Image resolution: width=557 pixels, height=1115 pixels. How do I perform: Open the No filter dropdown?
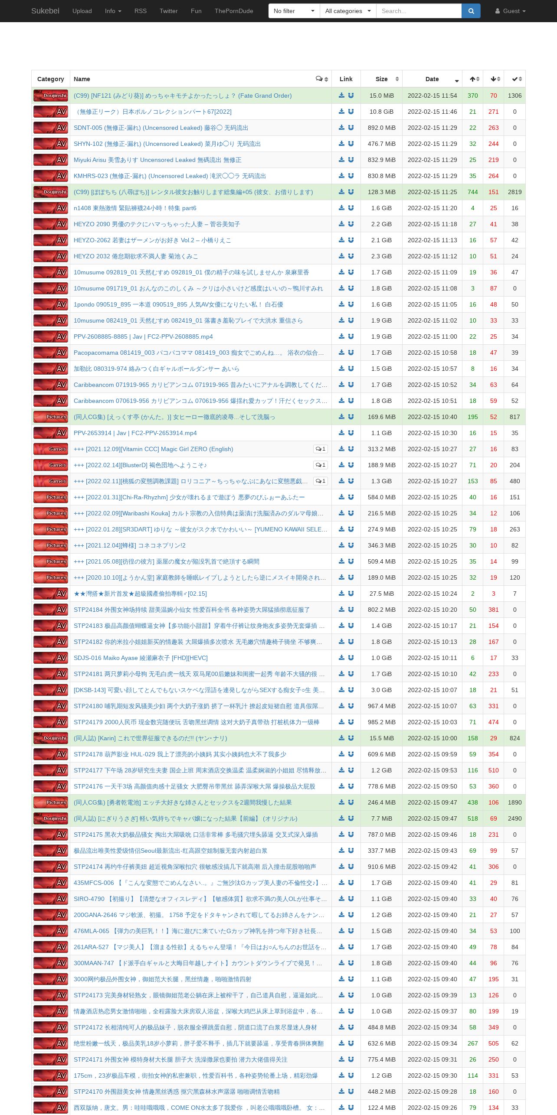294,11
